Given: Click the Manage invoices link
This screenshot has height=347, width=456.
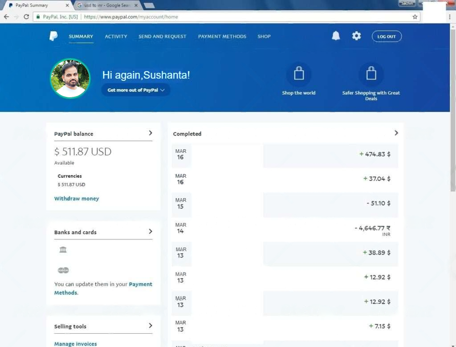Looking at the screenshot, I should click(75, 344).
